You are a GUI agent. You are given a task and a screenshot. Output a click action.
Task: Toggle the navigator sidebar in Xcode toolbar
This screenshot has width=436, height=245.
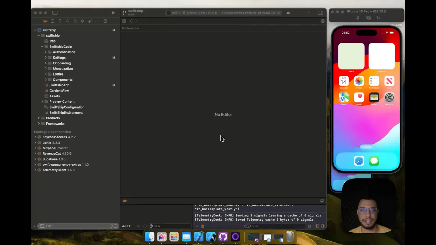(55, 13)
